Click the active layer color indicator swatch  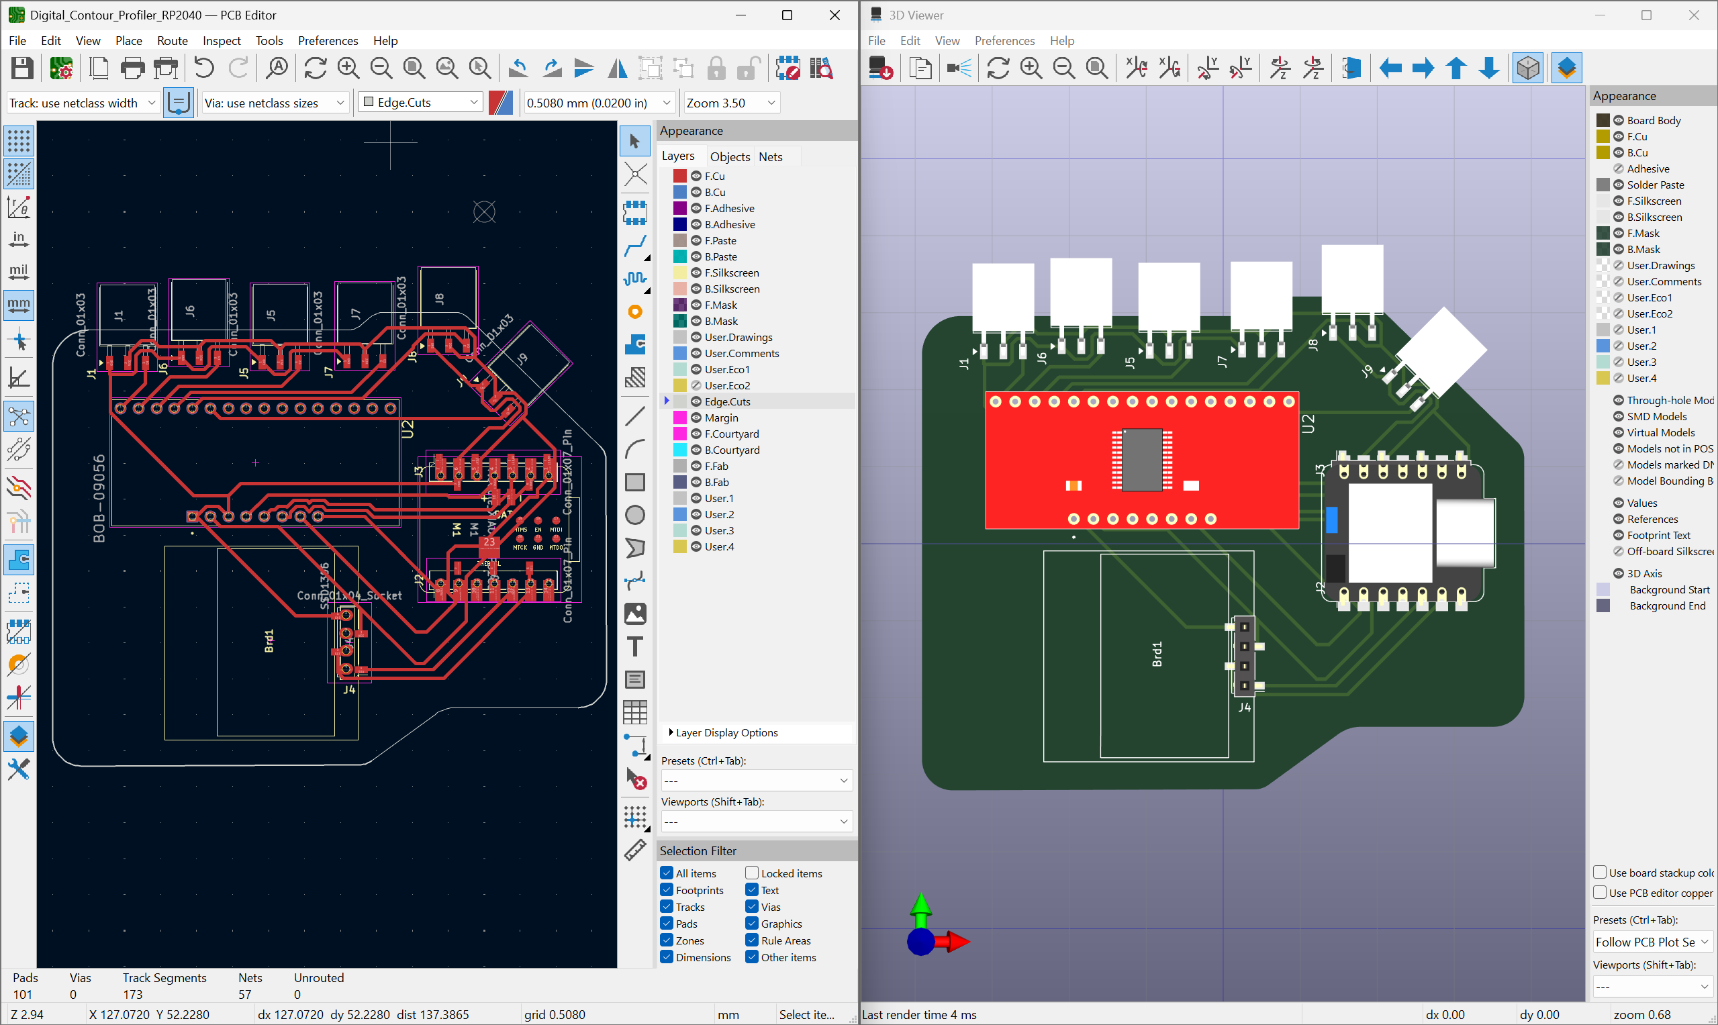coord(501,102)
